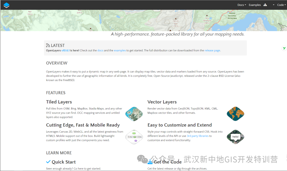Click the LEARN MORE section heading

59,153
